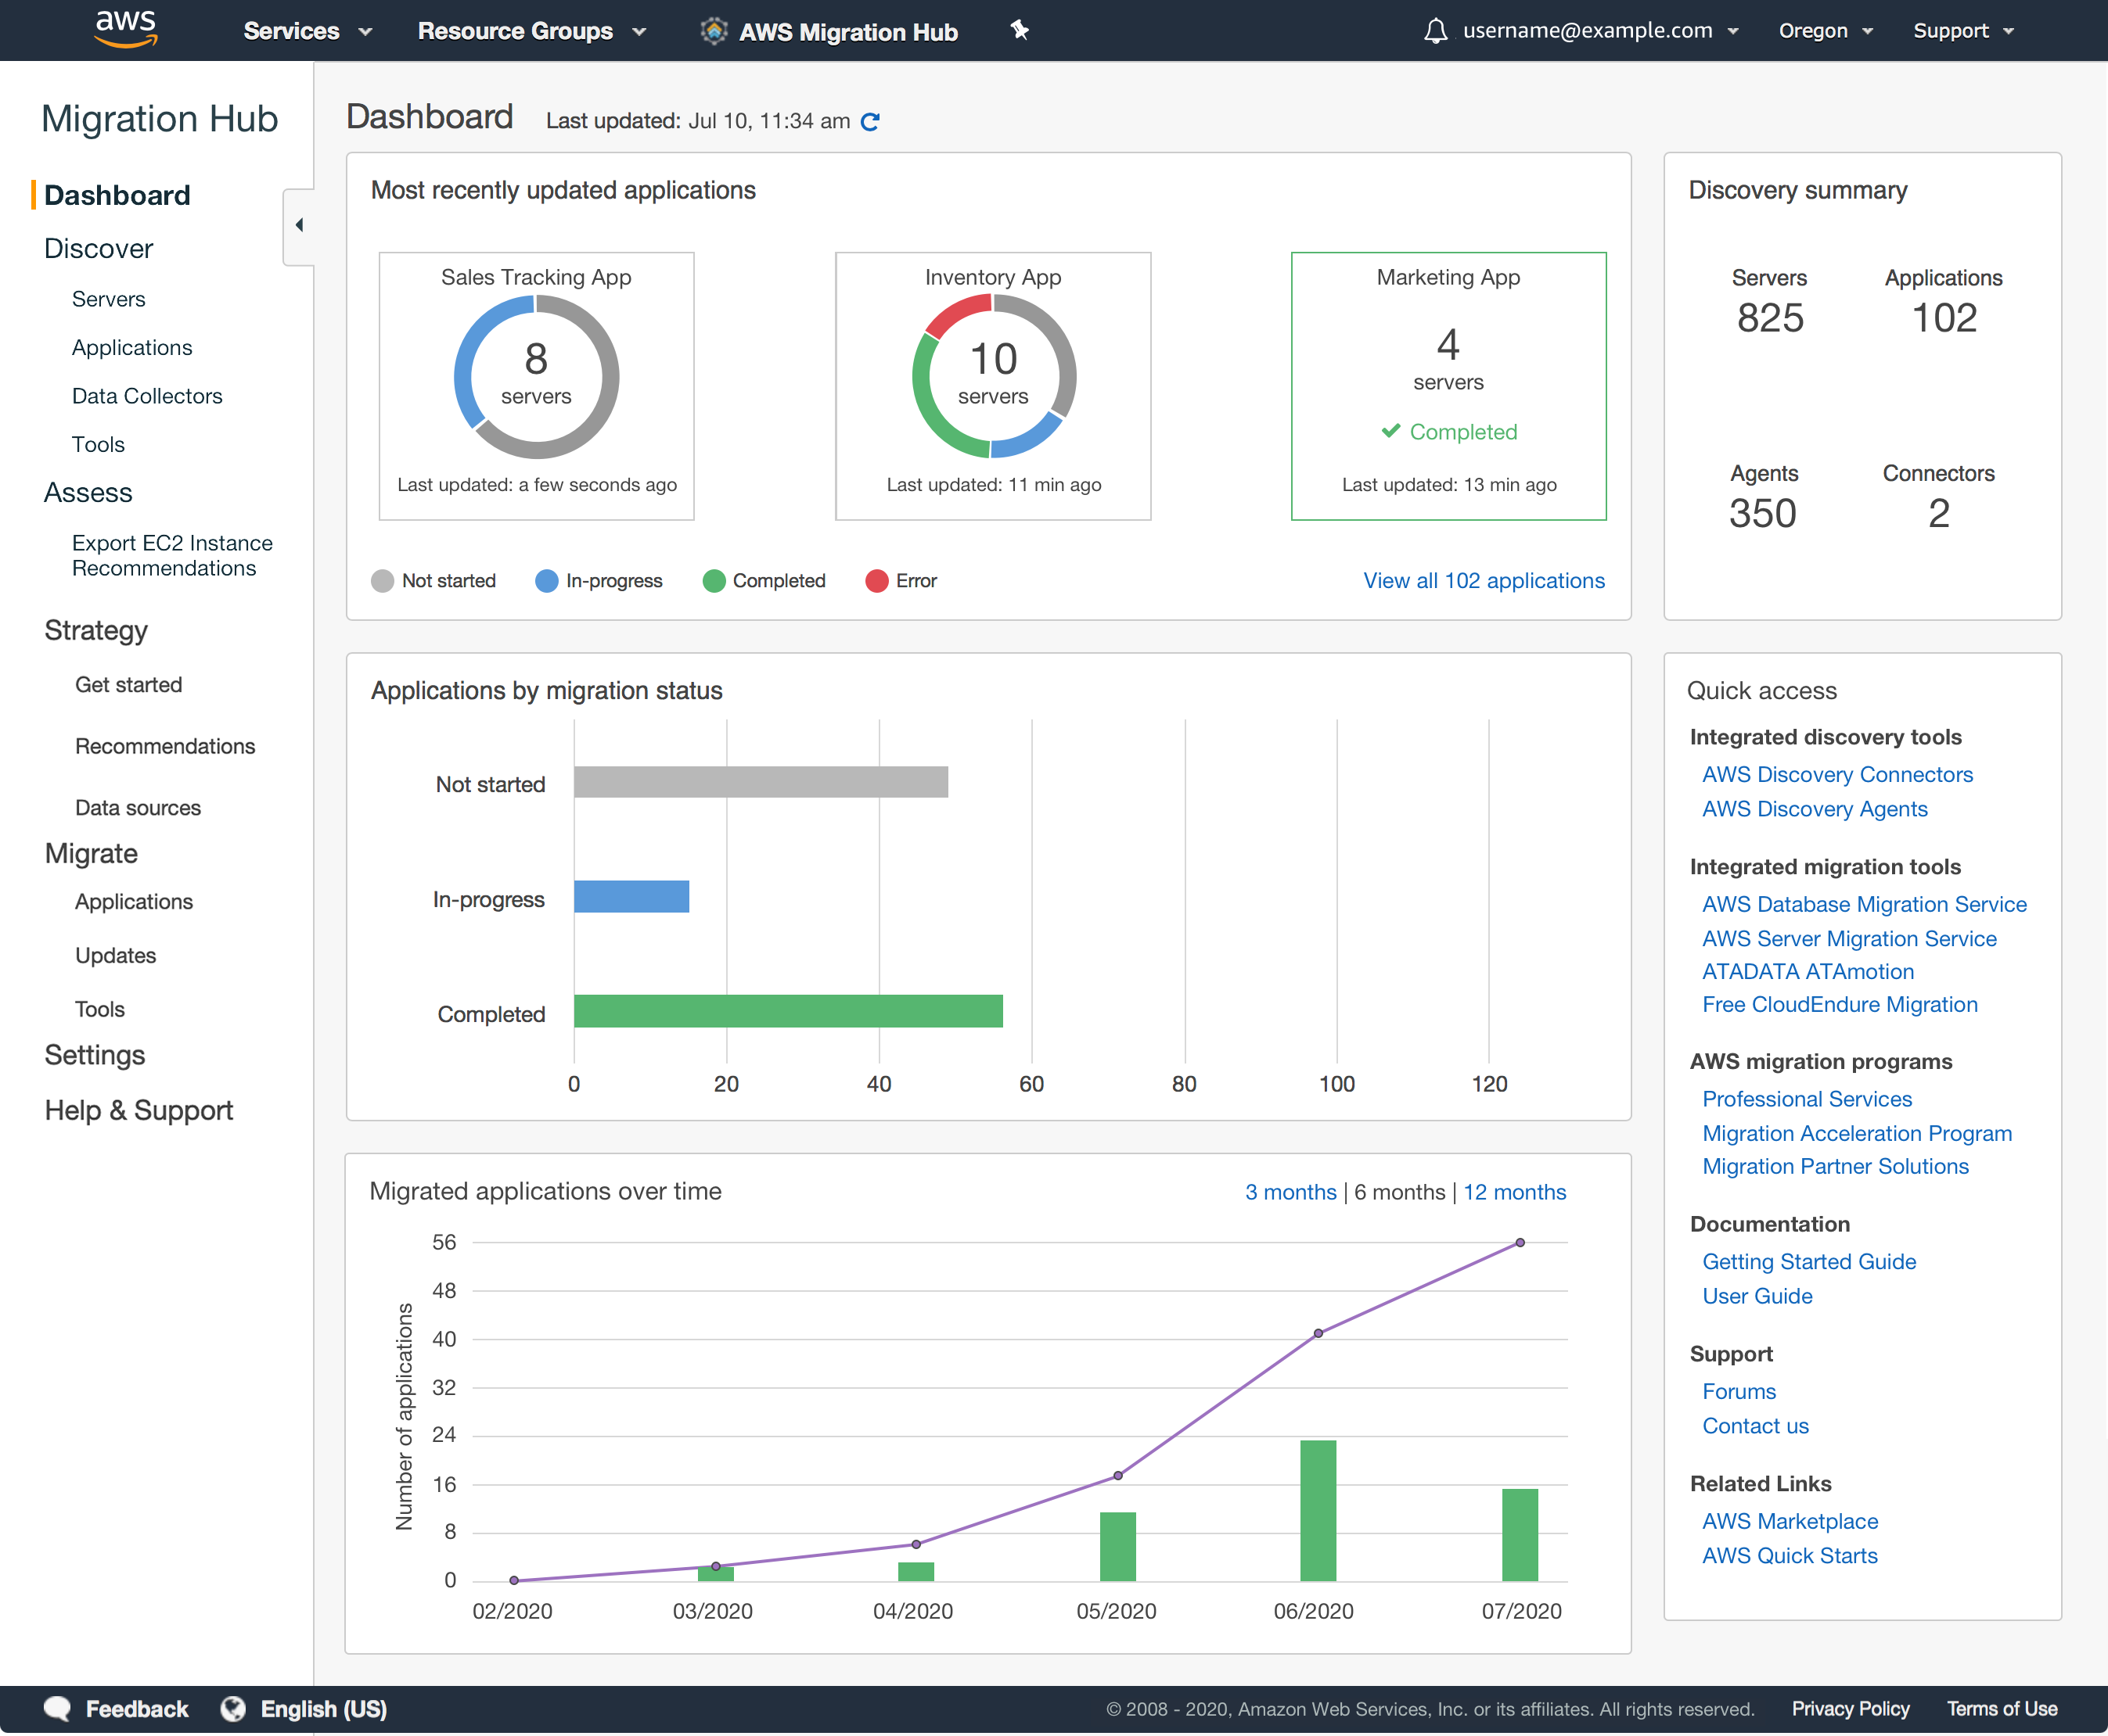Open the Forums link
The width and height of the screenshot is (2108, 1736).
[x=1739, y=1391]
